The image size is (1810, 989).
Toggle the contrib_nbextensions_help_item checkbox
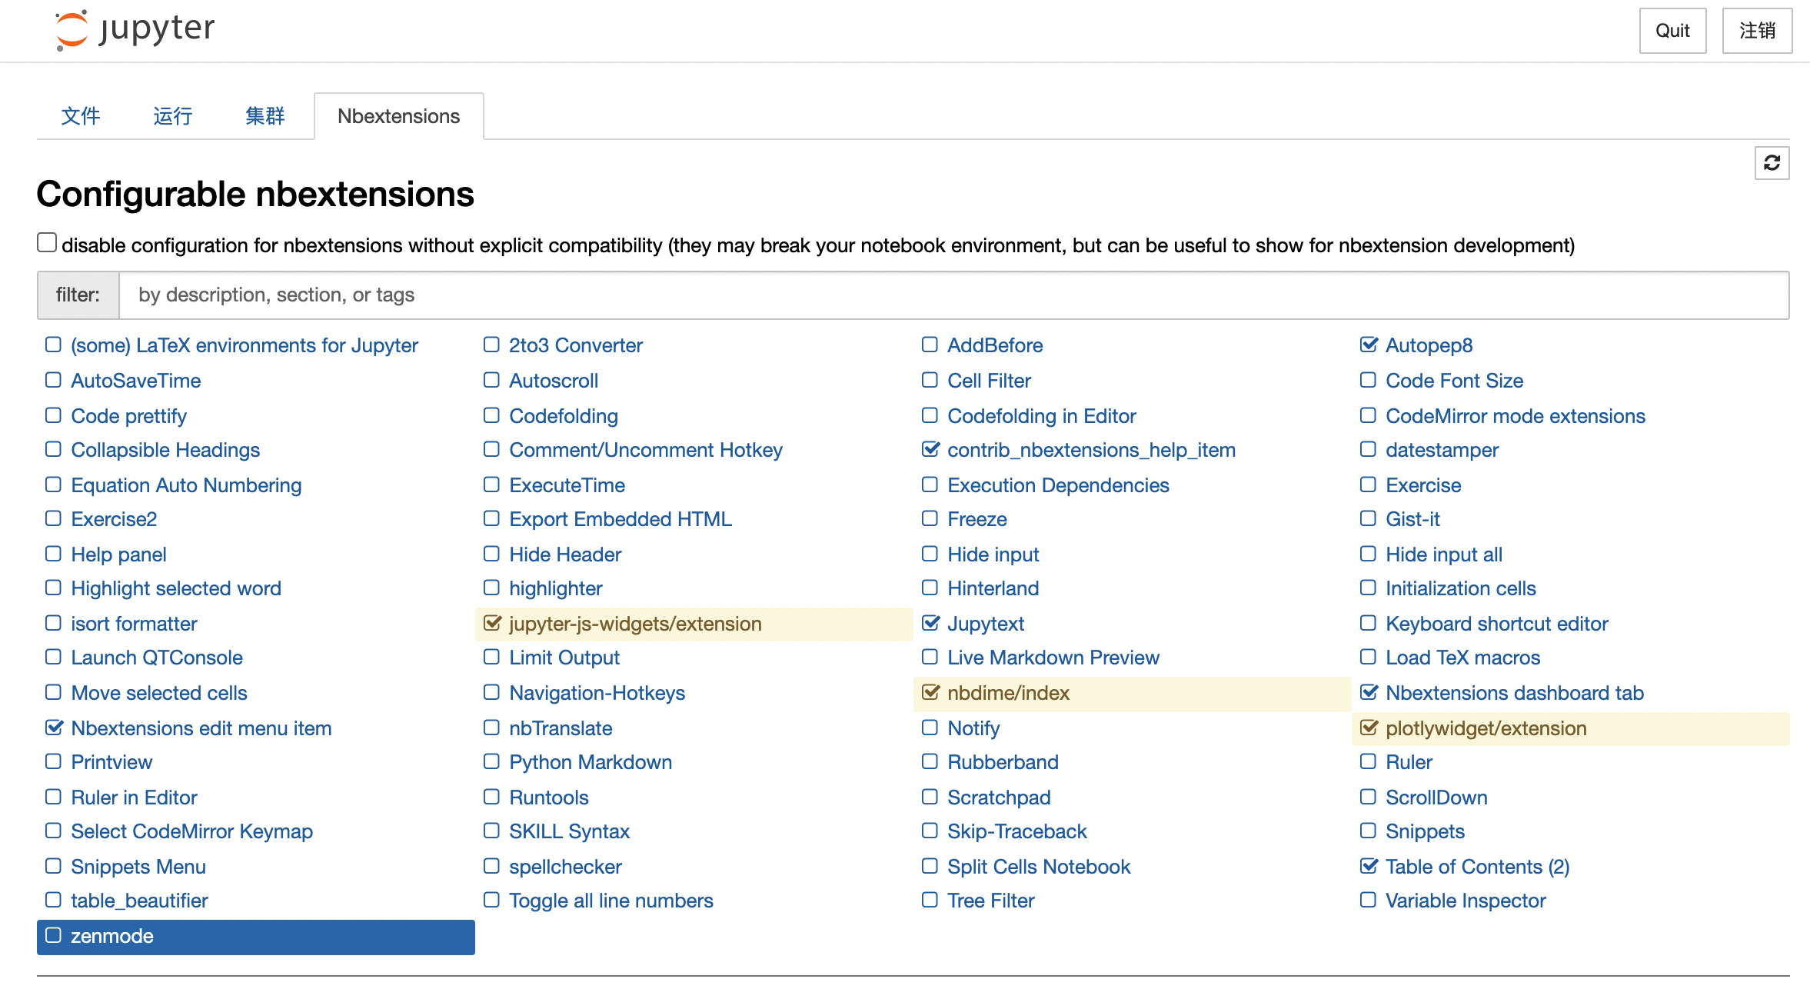click(x=930, y=449)
